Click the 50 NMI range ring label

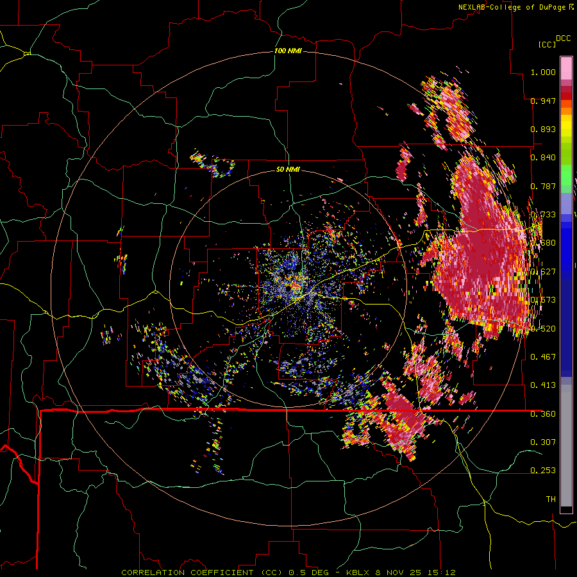[288, 169]
